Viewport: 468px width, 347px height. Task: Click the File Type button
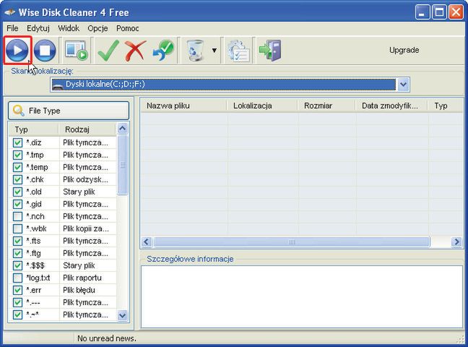coord(69,111)
